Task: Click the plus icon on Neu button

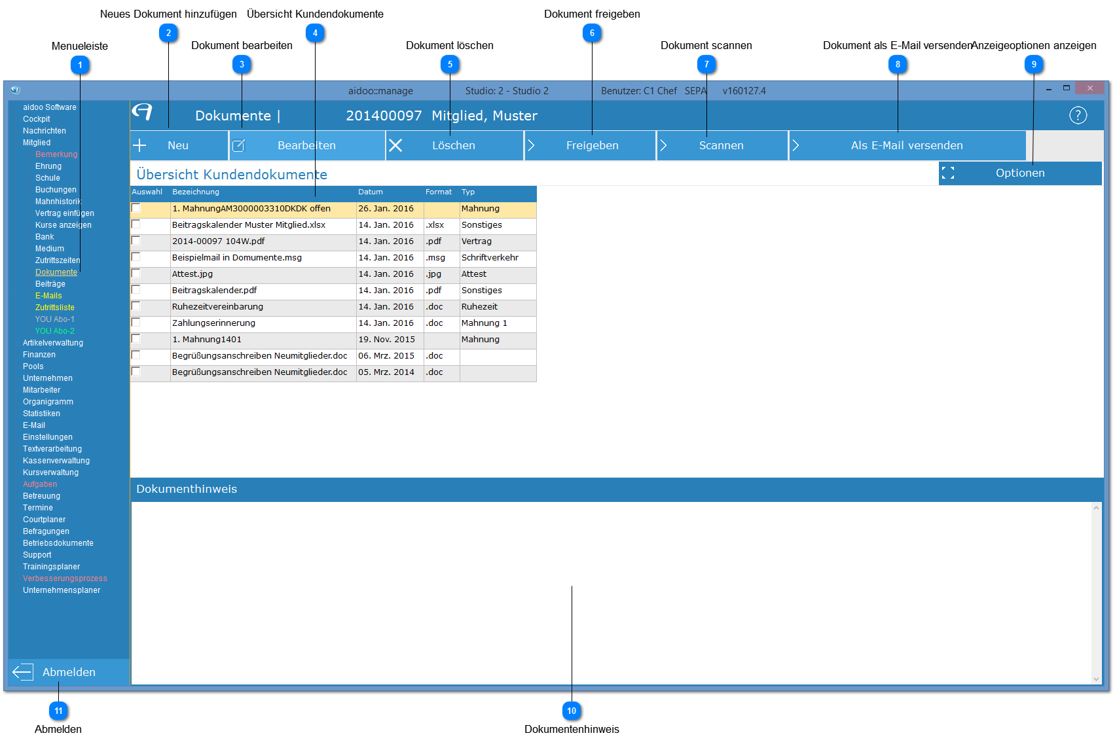Action: [x=139, y=145]
